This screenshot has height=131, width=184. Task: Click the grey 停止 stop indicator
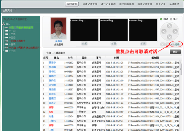tap(171, 19)
